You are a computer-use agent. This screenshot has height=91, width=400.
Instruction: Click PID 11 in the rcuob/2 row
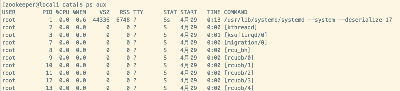click(49, 73)
